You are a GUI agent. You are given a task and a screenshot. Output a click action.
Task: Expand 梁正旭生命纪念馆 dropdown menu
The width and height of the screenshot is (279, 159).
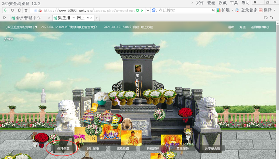(x=22, y=27)
